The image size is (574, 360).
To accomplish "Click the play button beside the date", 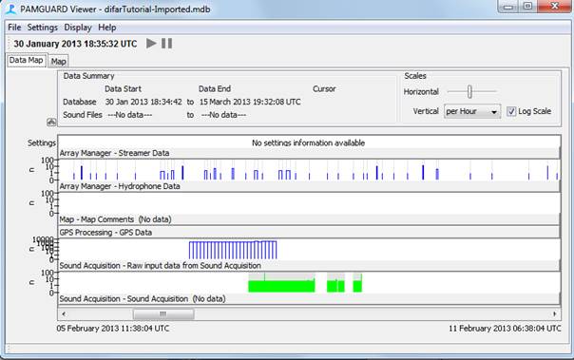I will tap(151, 43).
